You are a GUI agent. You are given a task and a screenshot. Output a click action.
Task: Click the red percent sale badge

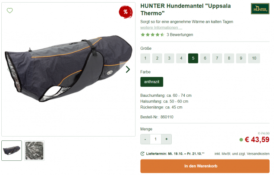click(x=126, y=12)
